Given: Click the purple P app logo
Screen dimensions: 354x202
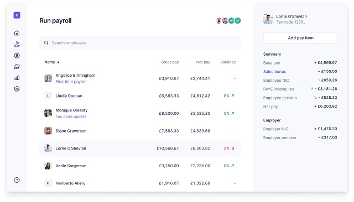Looking at the screenshot, I should (x=17, y=15).
